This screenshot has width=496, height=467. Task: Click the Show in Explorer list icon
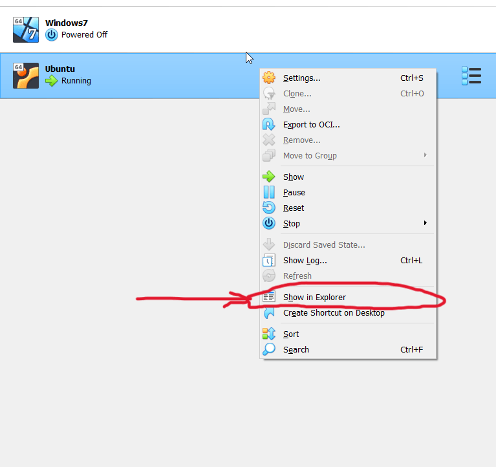(x=269, y=297)
